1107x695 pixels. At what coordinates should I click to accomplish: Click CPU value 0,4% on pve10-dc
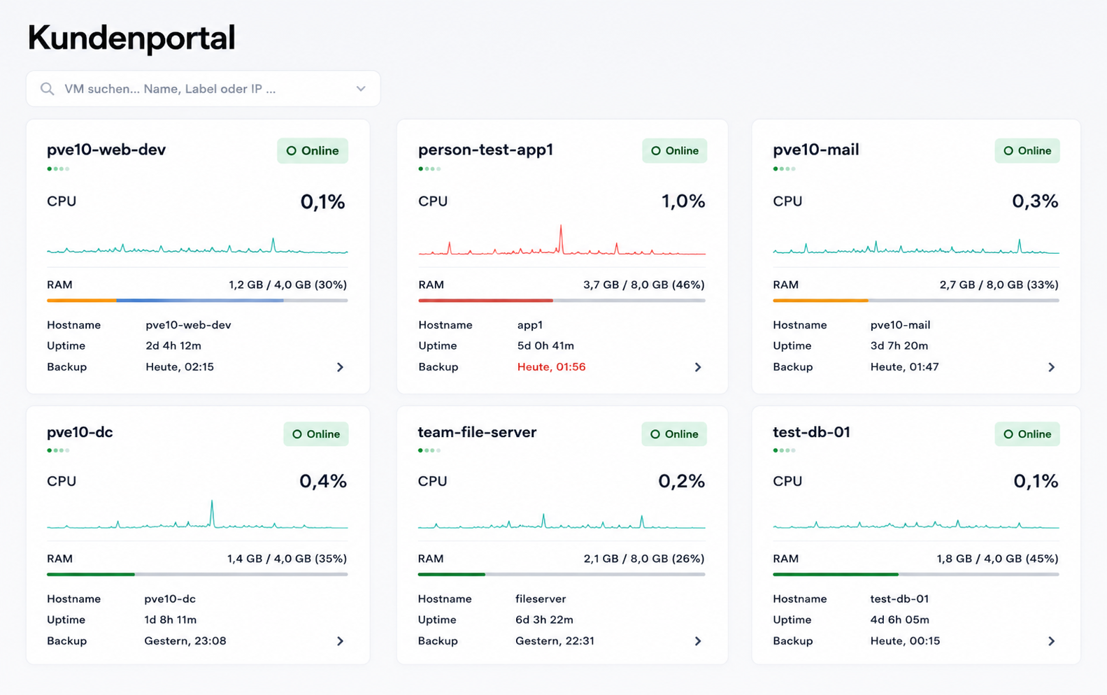tap(323, 481)
